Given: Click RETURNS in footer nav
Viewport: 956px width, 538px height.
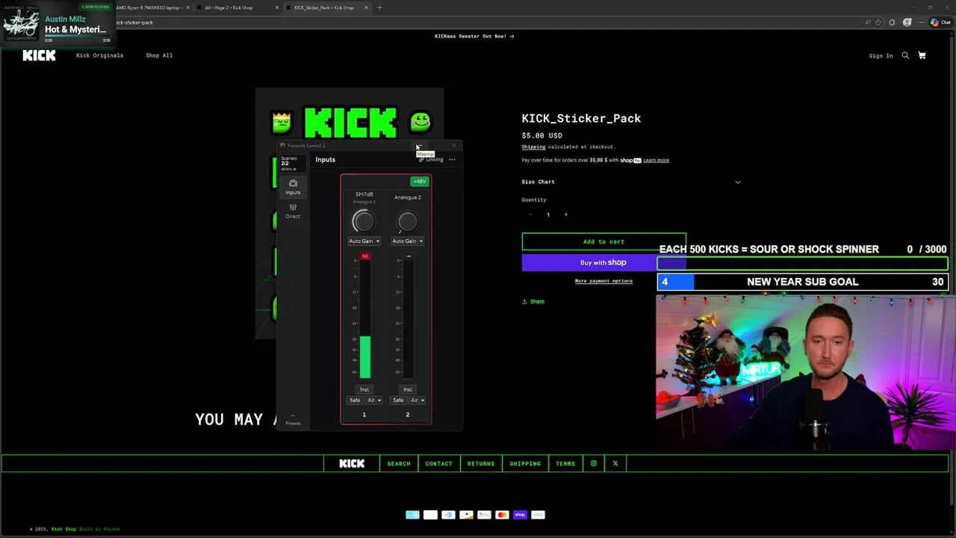Looking at the screenshot, I should [x=481, y=463].
